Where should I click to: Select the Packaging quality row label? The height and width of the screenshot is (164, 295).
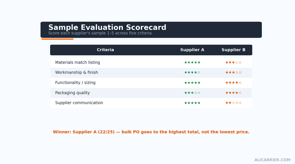point(72,93)
